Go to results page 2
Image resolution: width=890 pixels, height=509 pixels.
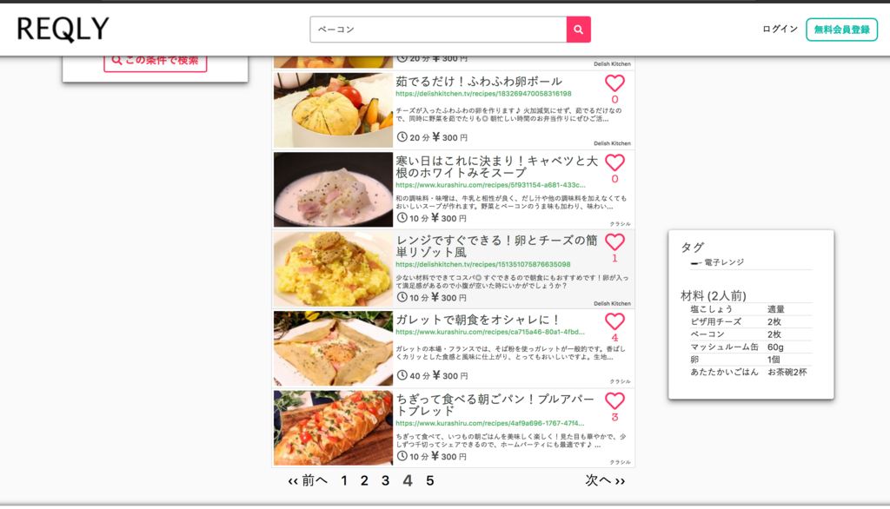(x=364, y=480)
